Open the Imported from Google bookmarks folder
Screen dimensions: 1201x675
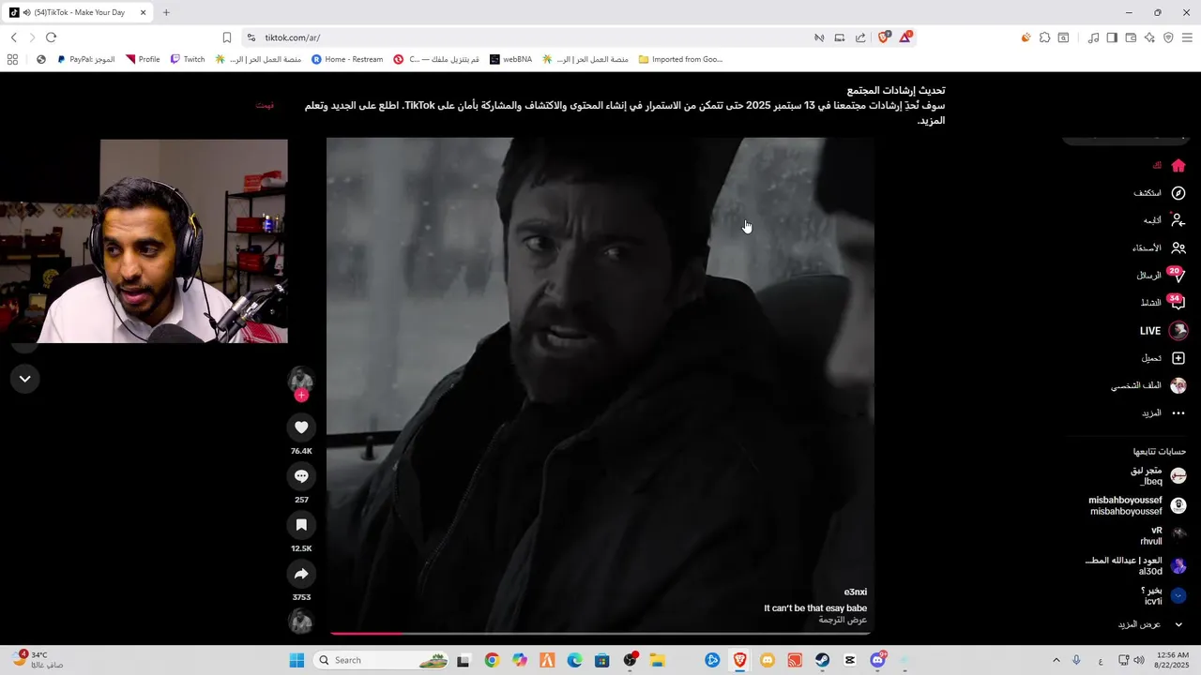[680, 59]
